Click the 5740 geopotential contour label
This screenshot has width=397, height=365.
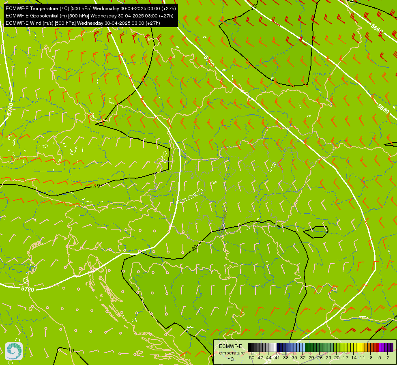[10, 109]
